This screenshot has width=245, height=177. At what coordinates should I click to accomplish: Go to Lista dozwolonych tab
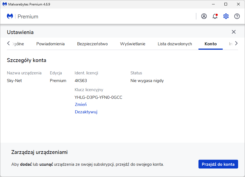pos(175,44)
